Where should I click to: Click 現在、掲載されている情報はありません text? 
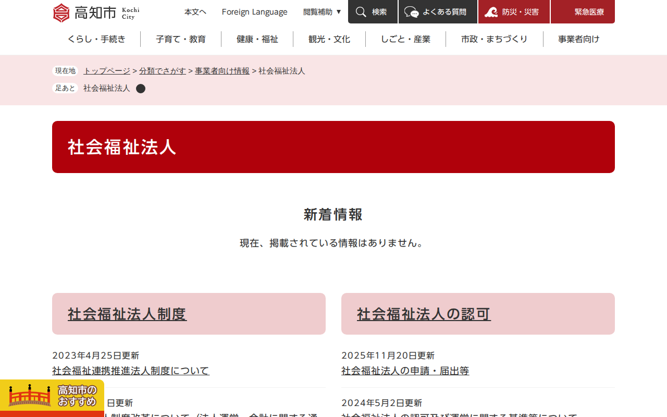click(x=333, y=243)
